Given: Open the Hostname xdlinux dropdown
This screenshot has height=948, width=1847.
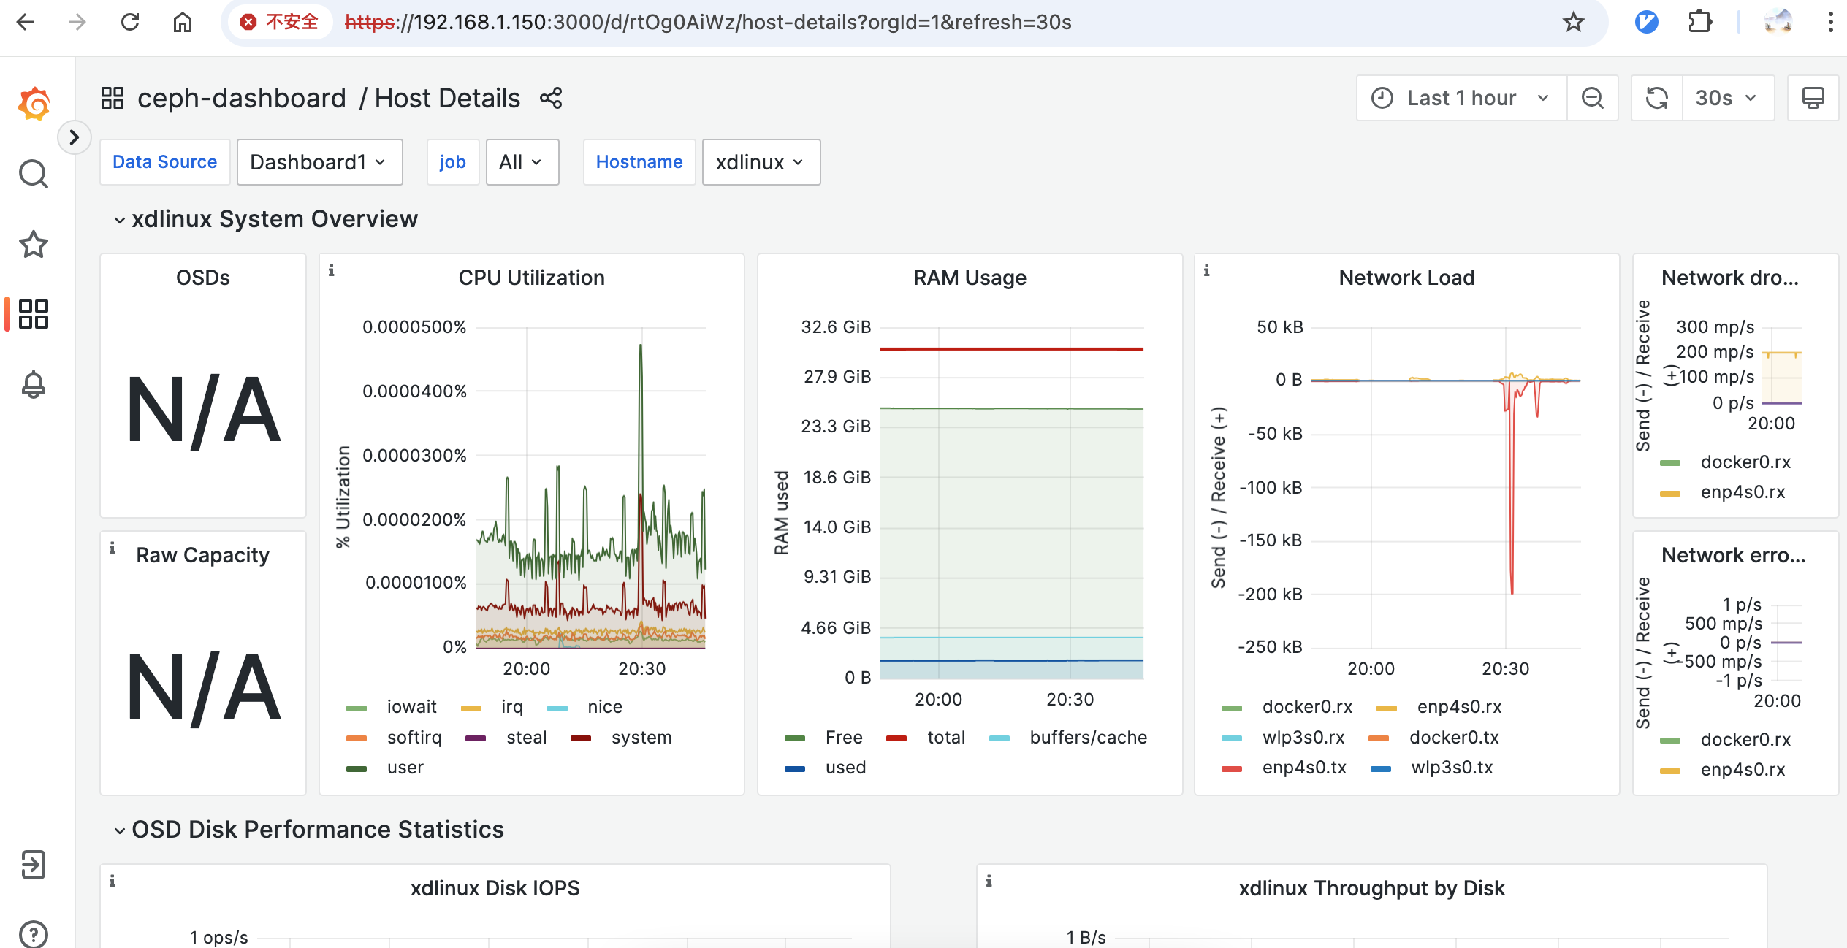Looking at the screenshot, I should pyautogui.click(x=761, y=162).
